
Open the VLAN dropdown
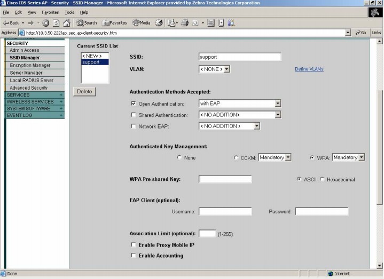[214, 69]
